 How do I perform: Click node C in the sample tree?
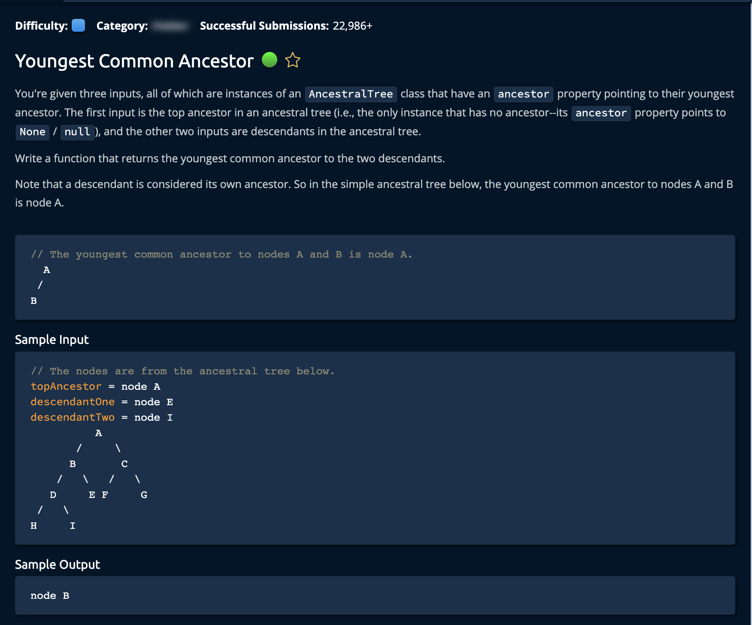coord(124,464)
